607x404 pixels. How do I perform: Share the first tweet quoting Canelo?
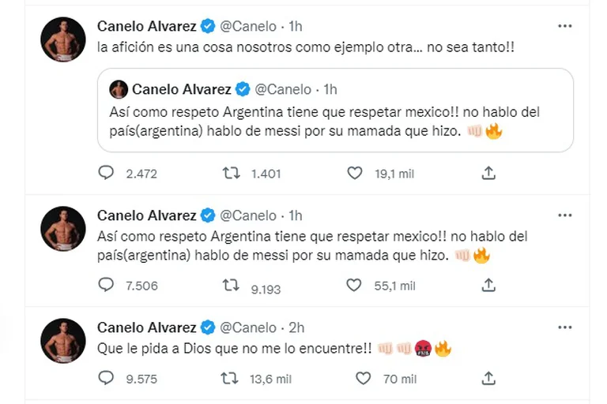pos(488,173)
